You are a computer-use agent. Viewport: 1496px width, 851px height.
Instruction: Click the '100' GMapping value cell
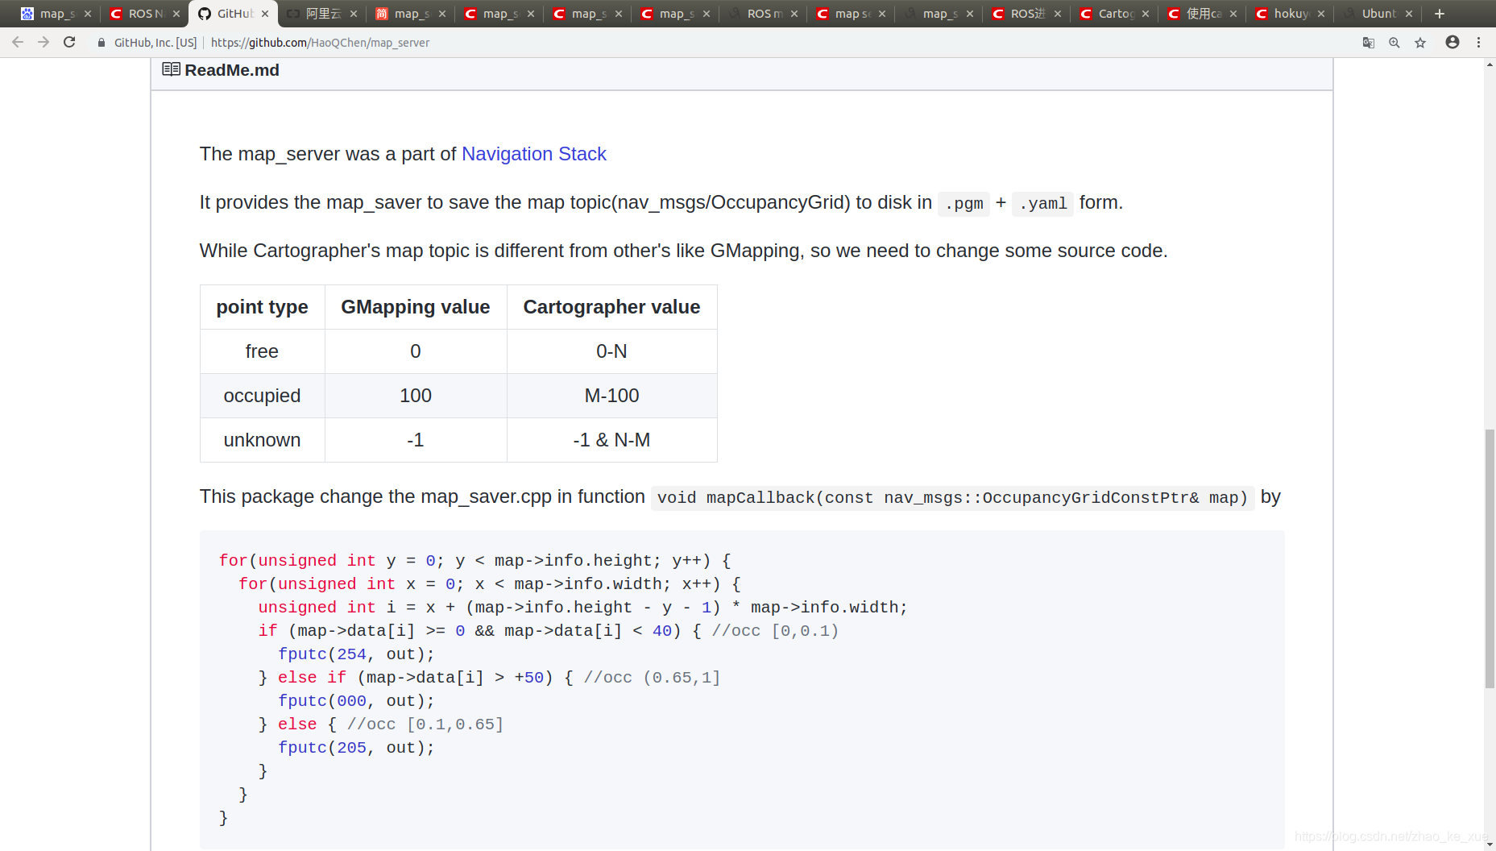tap(416, 396)
